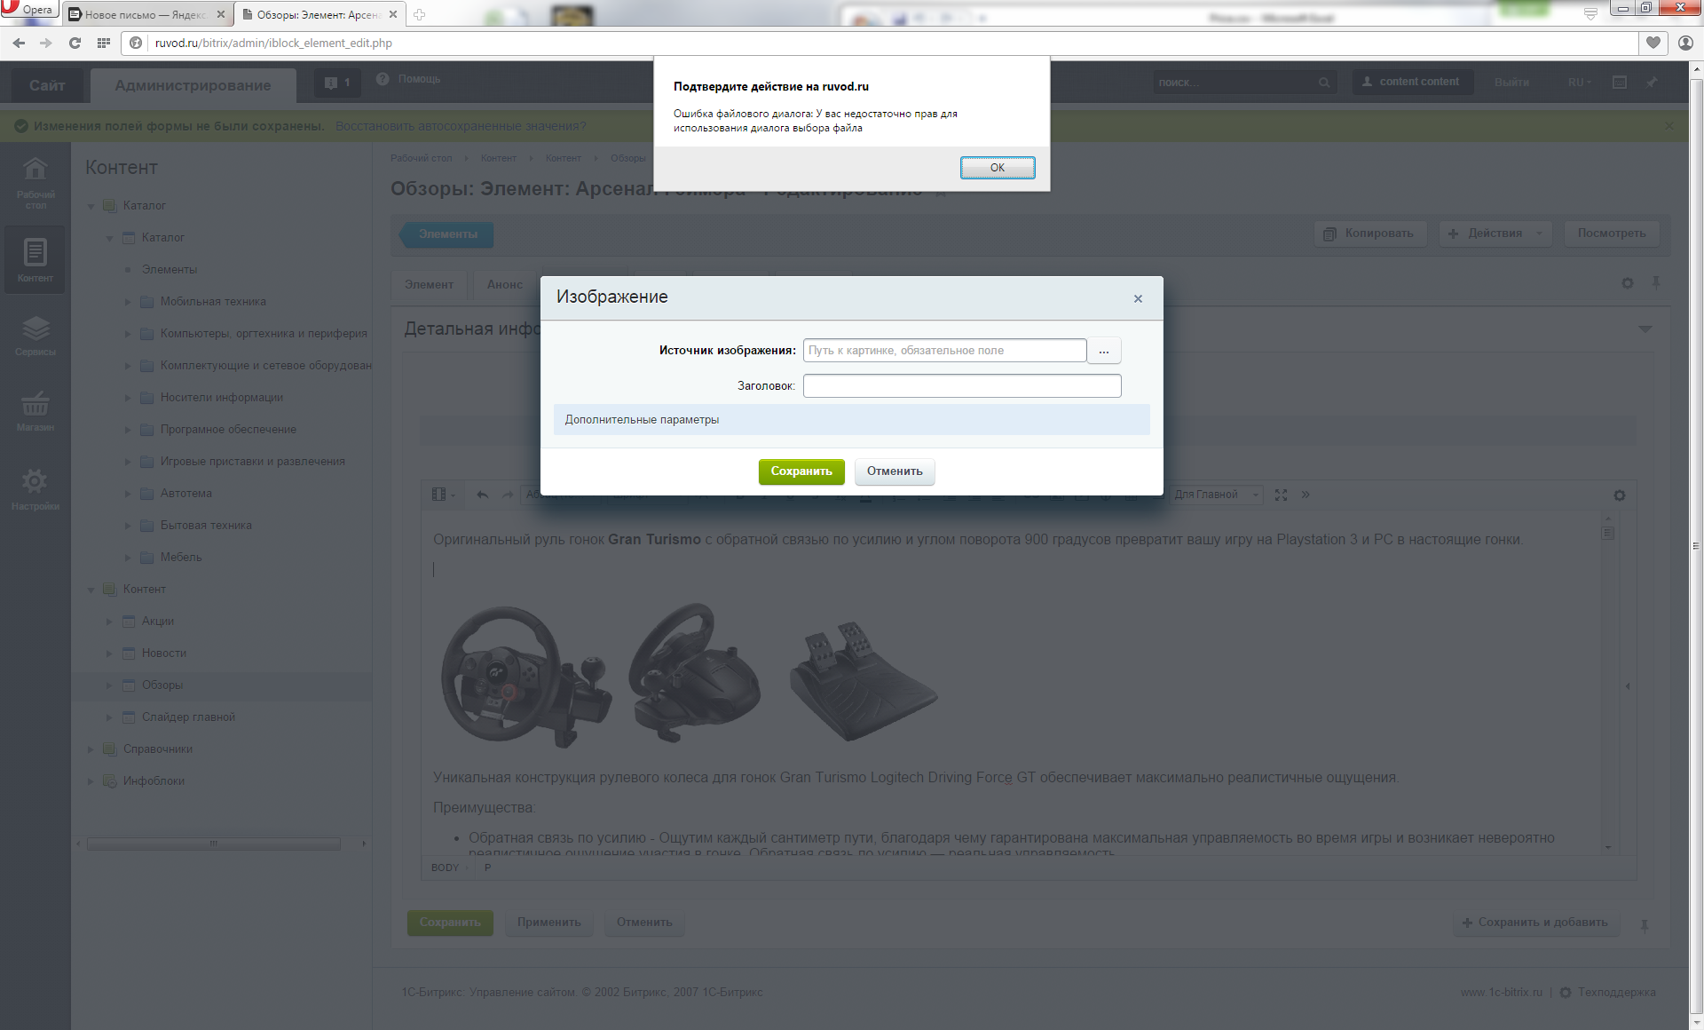The image size is (1704, 1030).
Task: Click the Копировать button
Action: 1369,234
